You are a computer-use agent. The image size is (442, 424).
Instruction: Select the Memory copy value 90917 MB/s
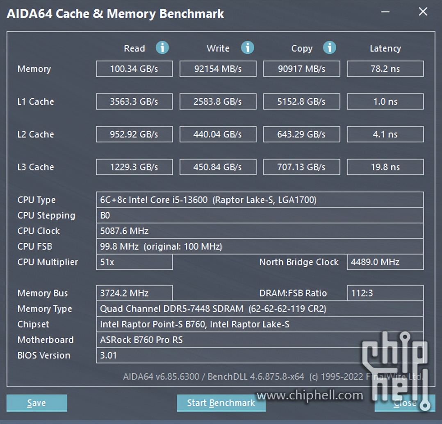302,69
